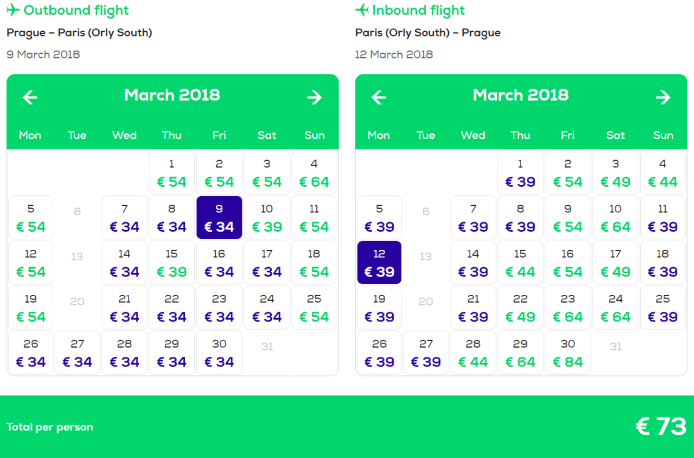The width and height of the screenshot is (694, 458).
Task: Go to previous month in inbound calendar
Action: pyautogui.click(x=379, y=97)
